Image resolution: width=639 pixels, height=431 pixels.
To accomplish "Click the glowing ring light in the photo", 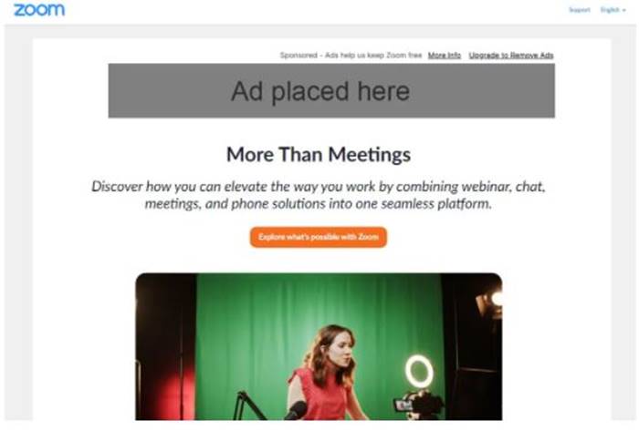I will coord(419,371).
